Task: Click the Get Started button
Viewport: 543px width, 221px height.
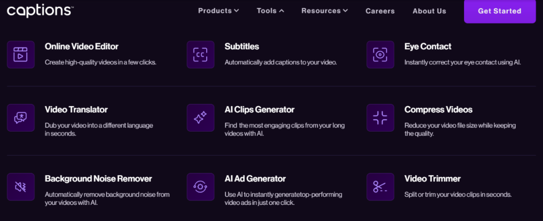Action: point(500,11)
